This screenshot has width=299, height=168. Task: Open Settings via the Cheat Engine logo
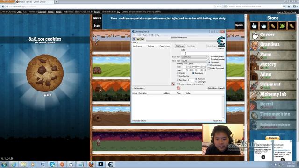pos(221,42)
